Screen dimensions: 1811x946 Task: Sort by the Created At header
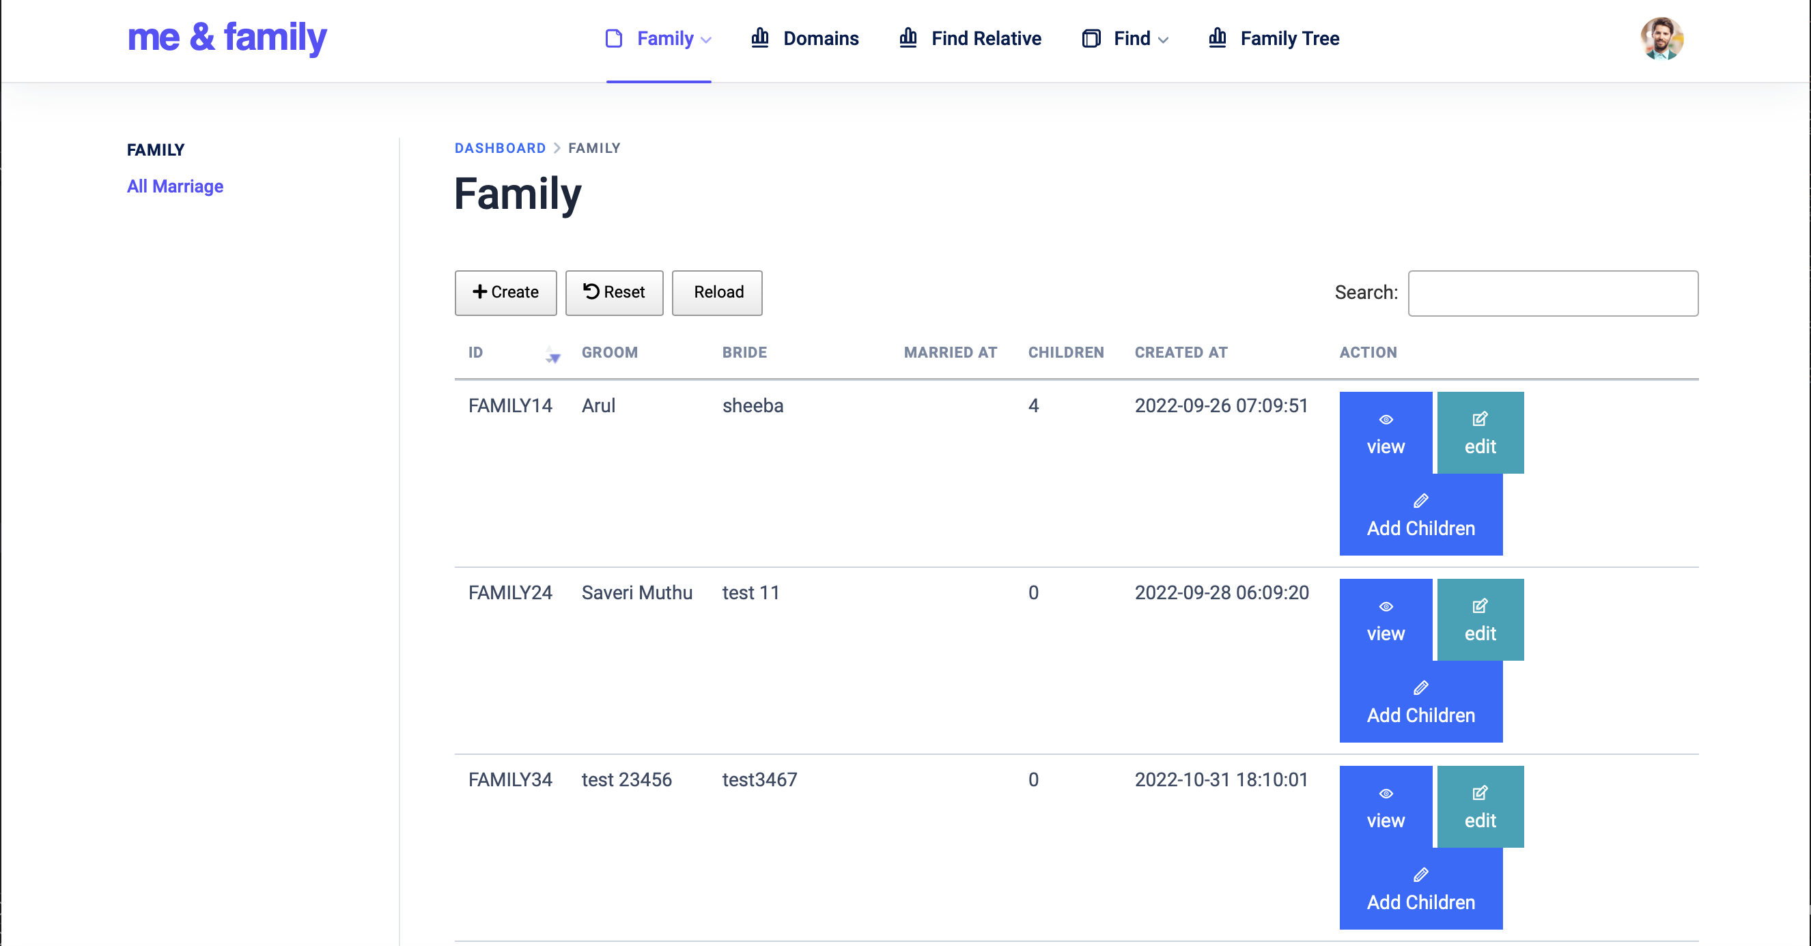pyautogui.click(x=1181, y=353)
